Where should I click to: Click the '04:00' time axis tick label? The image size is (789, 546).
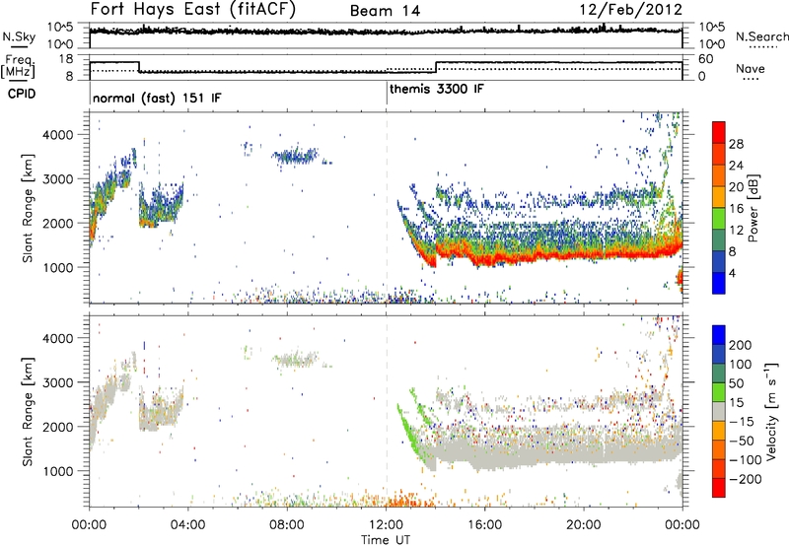tap(188, 525)
